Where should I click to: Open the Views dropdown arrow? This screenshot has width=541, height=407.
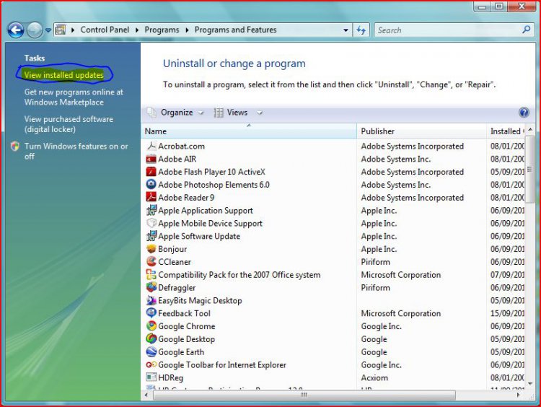(x=260, y=113)
